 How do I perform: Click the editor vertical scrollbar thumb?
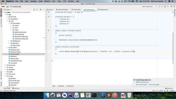pos(173,48)
